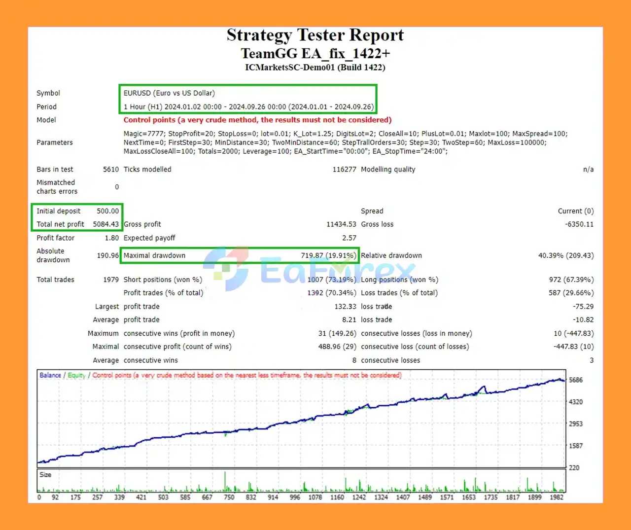This screenshot has height=530, width=631.
Task: Click the Total trades value 1979
Action: coord(111,280)
